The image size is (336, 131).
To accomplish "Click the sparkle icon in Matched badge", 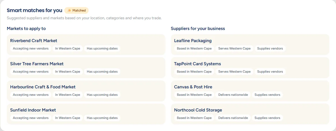I will point(69,10).
